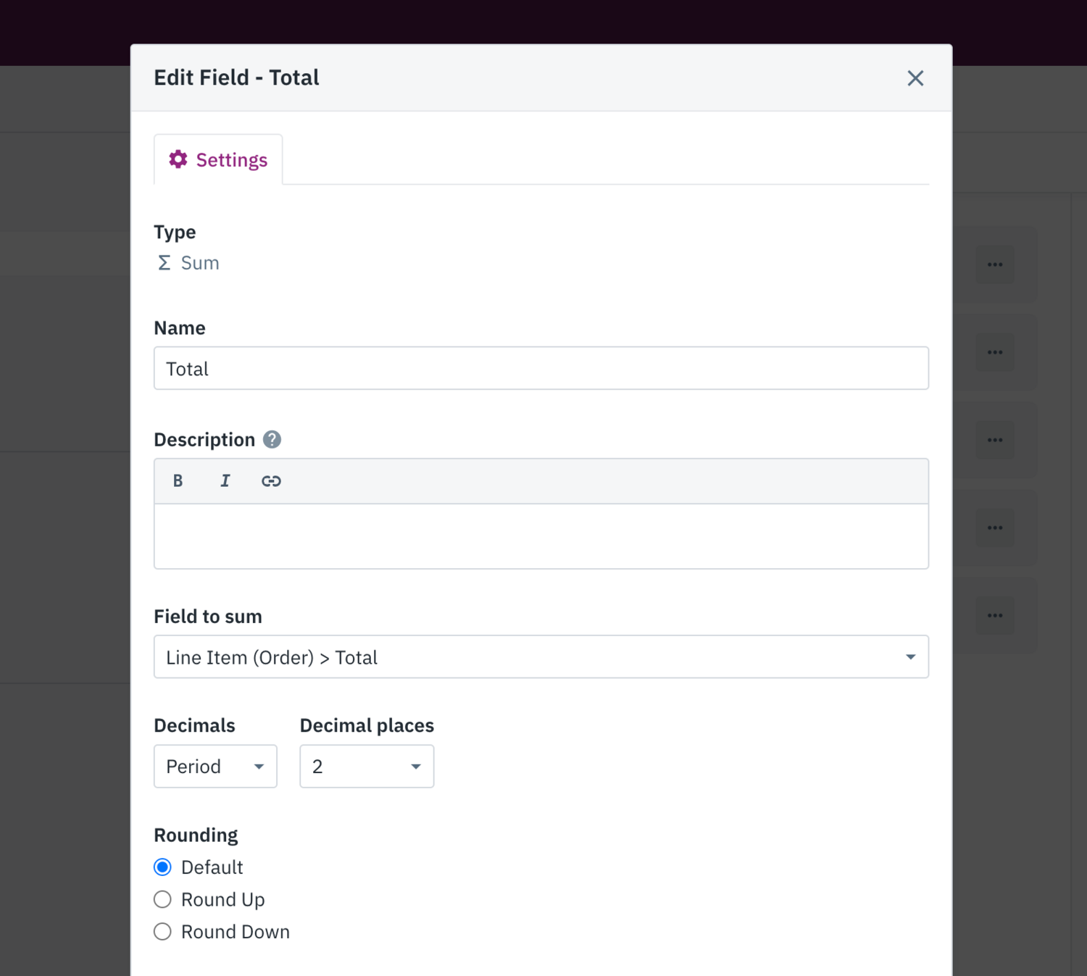Click inside the description text area
The height and width of the screenshot is (976, 1087).
click(x=541, y=536)
